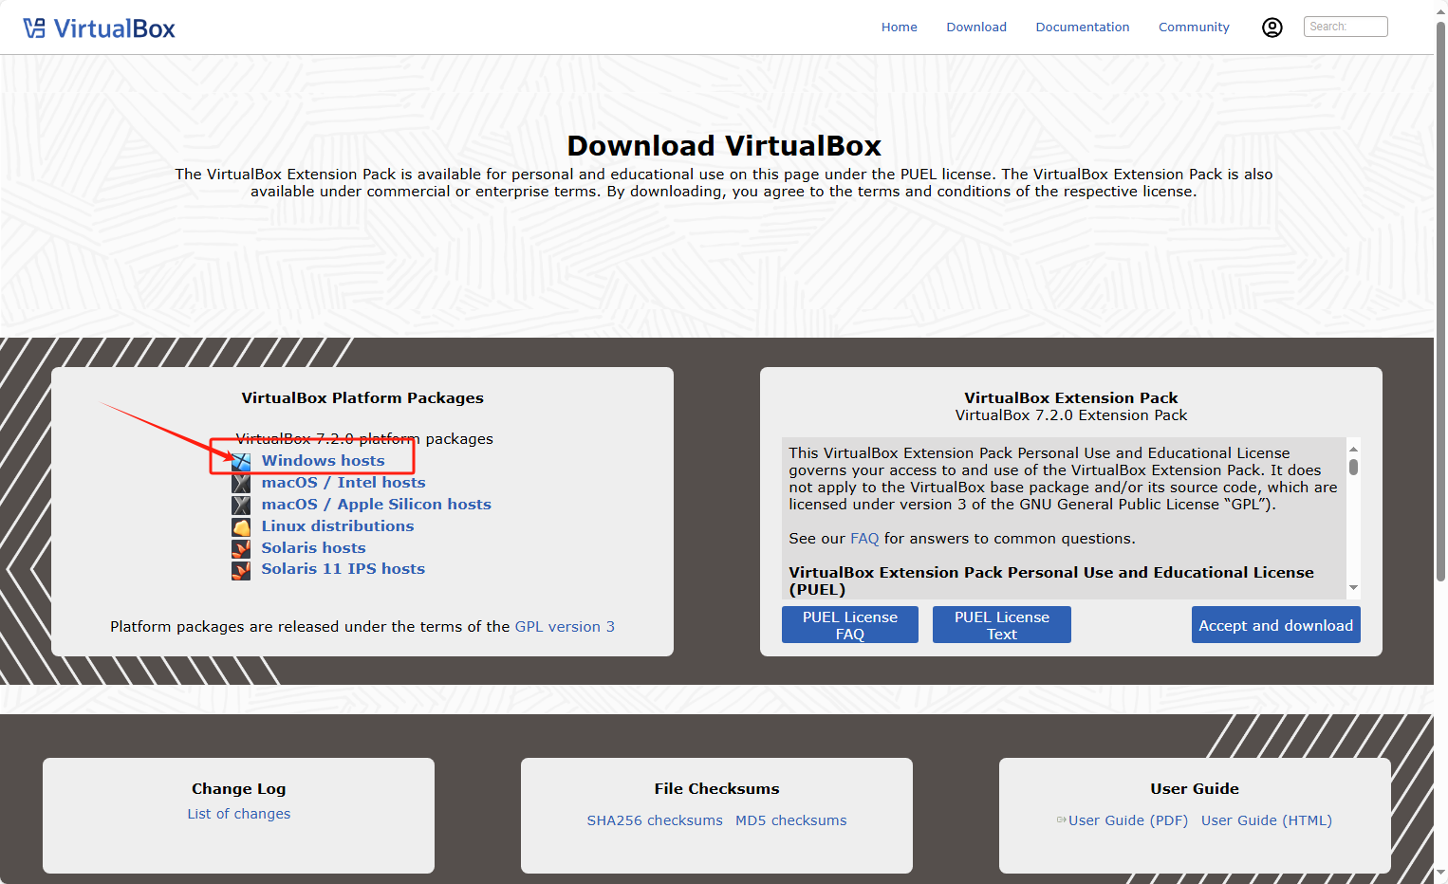The height and width of the screenshot is (884, 1448).
Task: Open the user account icon
Action: pos(1272,28)
